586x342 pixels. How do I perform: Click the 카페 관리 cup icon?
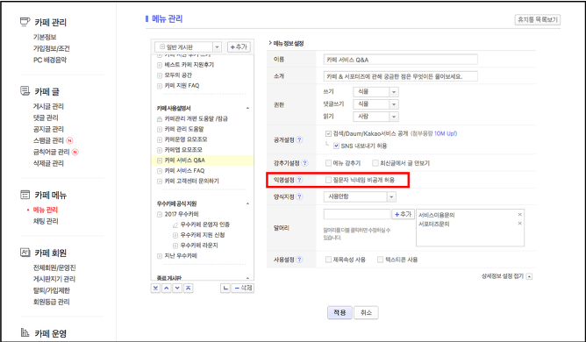point(25,22)
